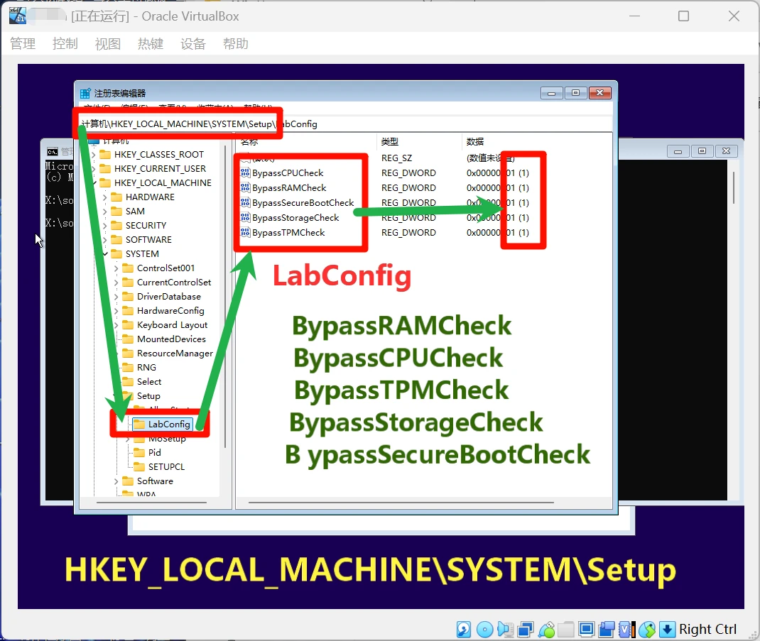Click REG_DWORD type of BypassTPMCheck row

point(408,233)
